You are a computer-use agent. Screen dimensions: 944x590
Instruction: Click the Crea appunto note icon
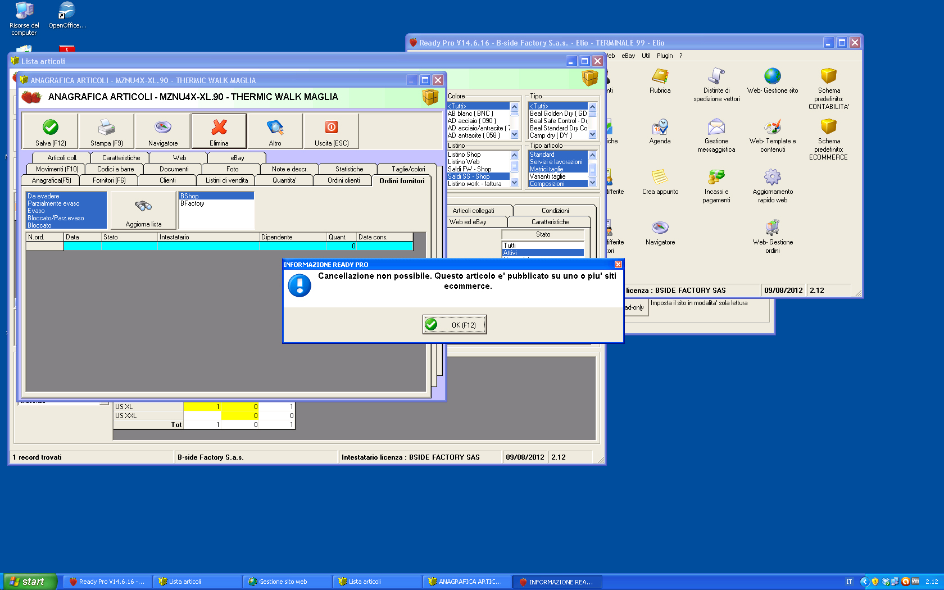pyautogui.click(x=660, y=177)
